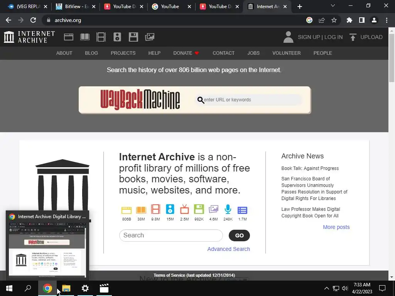
Task: Open the CONTACT menu item
Action: 223,53
